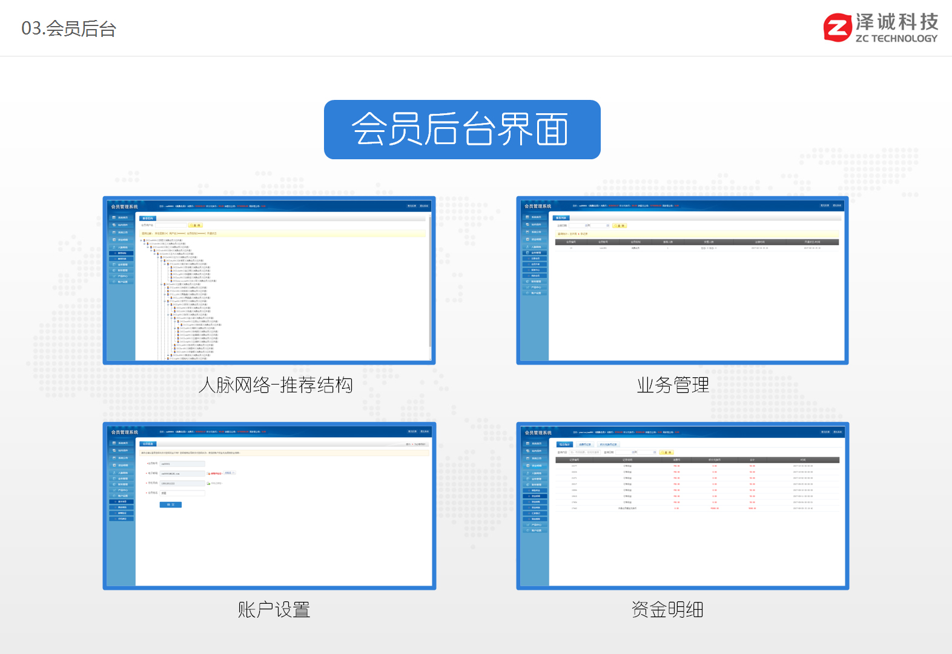Image resolution: width=952 pixels, height=654 pixels.
Task: Switch to 积分兑换币记录 tab in 资金明细 screenshot
Action: click(608, 444)
